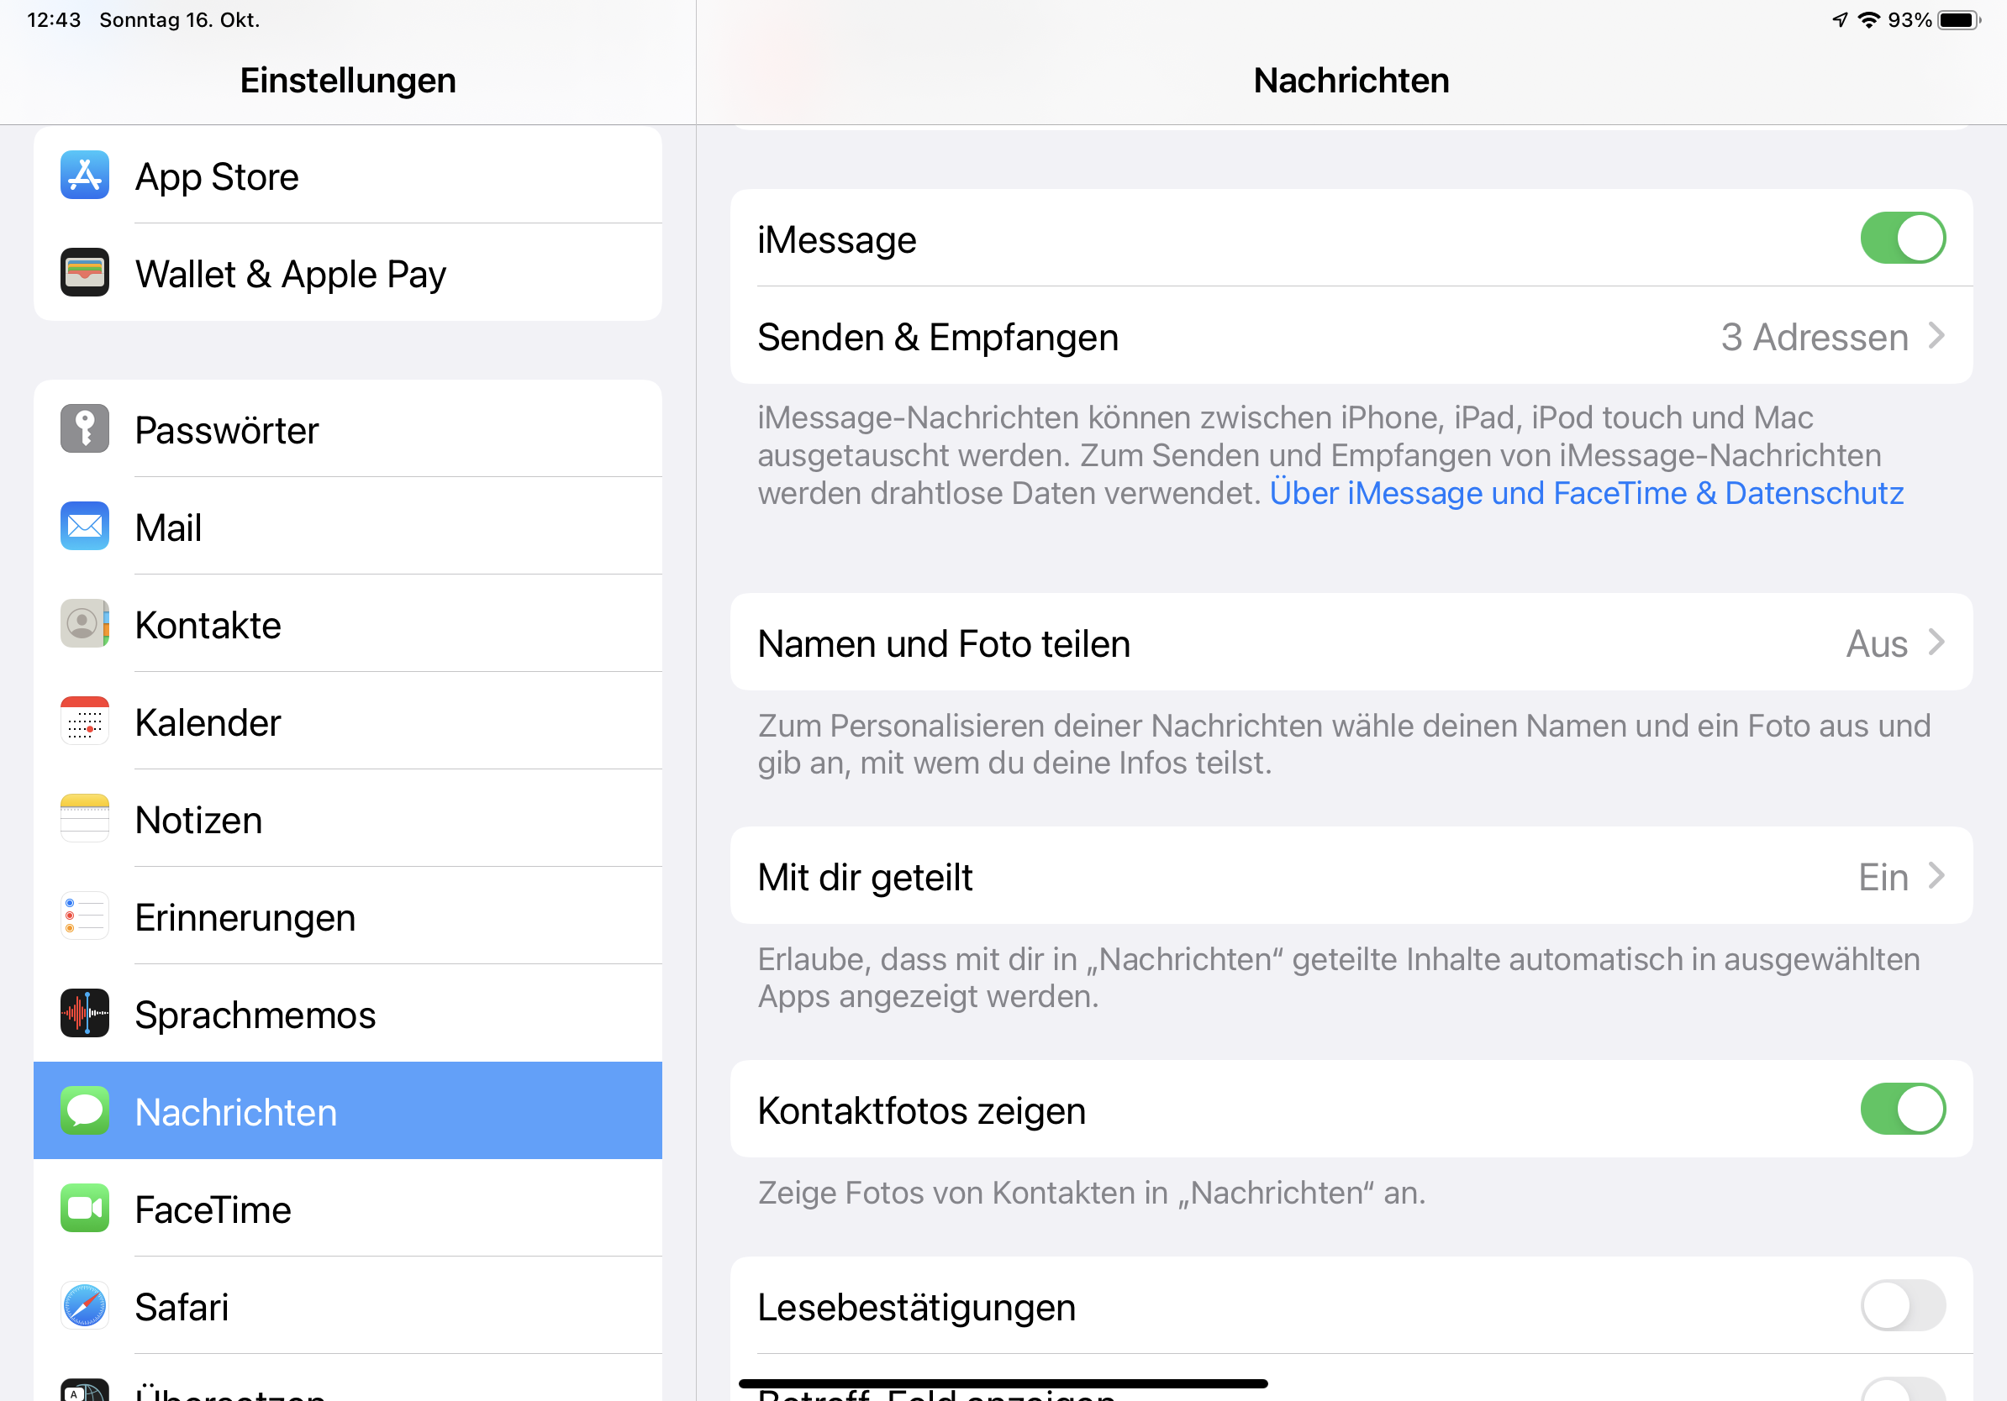The height and width of the screenshot is (1401, 2007).
Task: Tap the green FaceTime camera icon
Action: pos(85,1209)
